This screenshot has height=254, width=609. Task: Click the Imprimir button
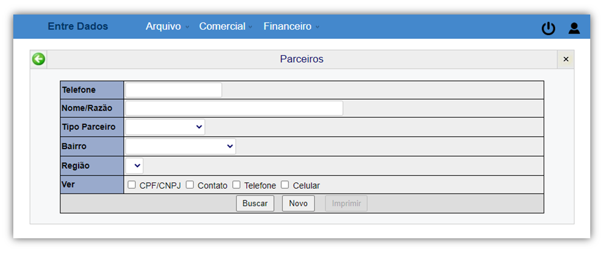(x=347, y=204)
